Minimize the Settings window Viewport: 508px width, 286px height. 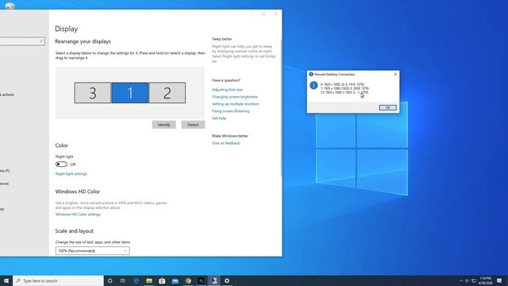251,14
